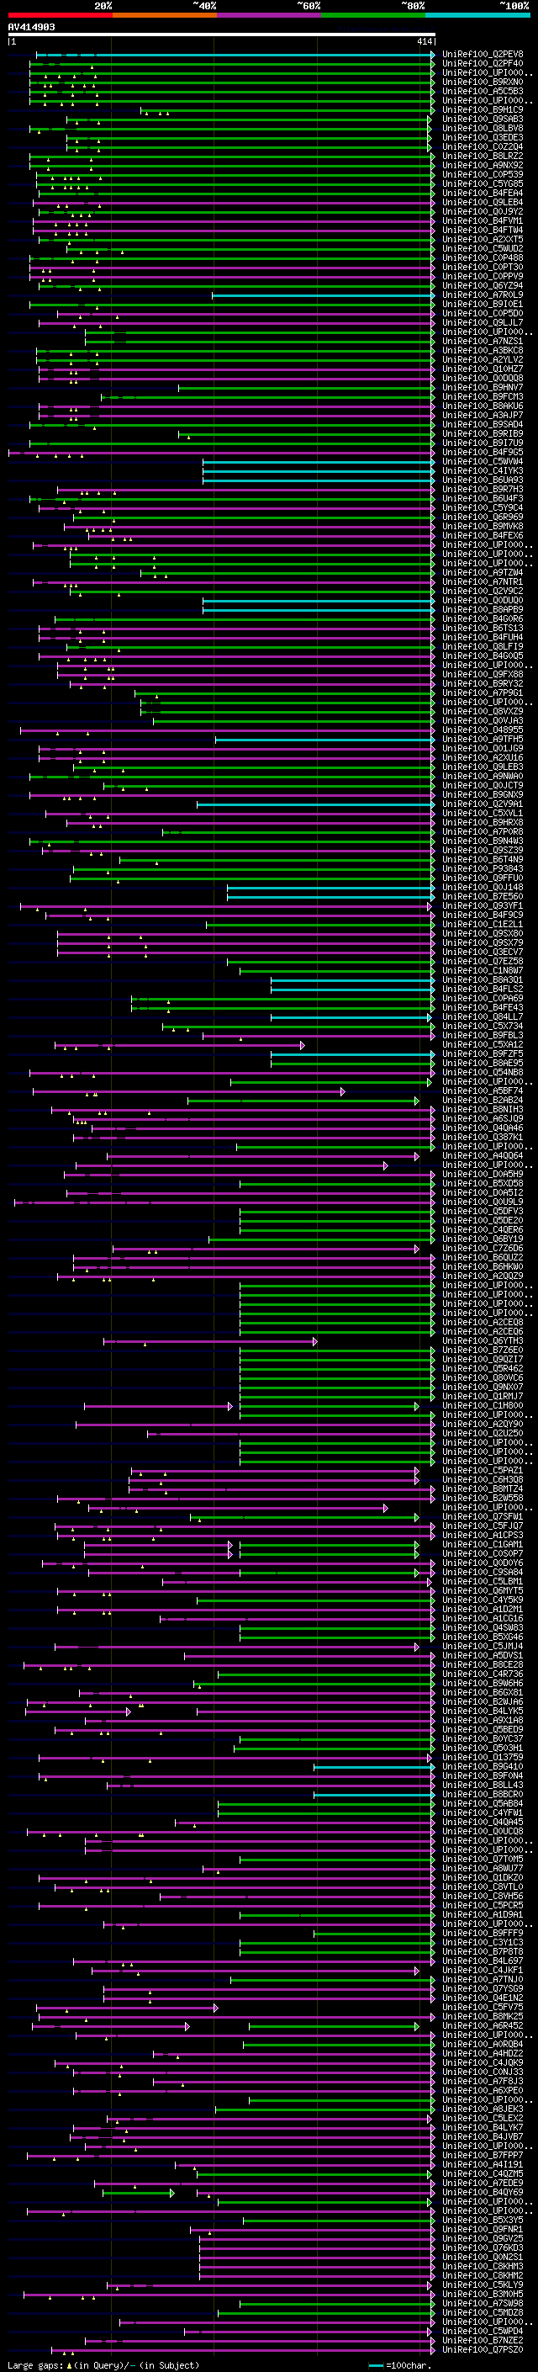Screen dimensions: 538x2372
Task: Click the white query sequence bar
Action: pos(221,34)
